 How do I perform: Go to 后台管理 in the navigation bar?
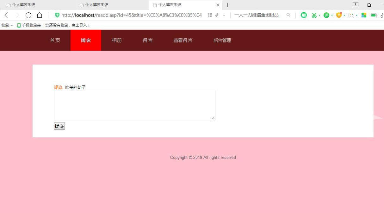point(222,40)
